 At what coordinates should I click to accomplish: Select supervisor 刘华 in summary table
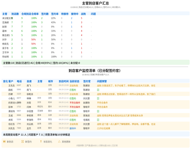(x=5, y=40)
